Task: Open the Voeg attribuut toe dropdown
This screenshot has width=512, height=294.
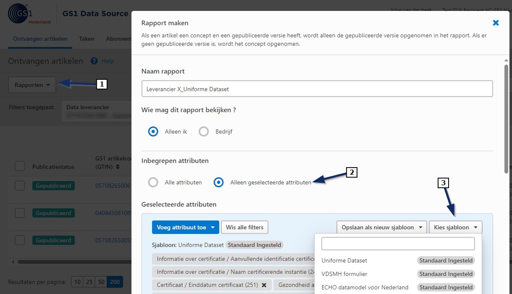Action: click(186, 227)
